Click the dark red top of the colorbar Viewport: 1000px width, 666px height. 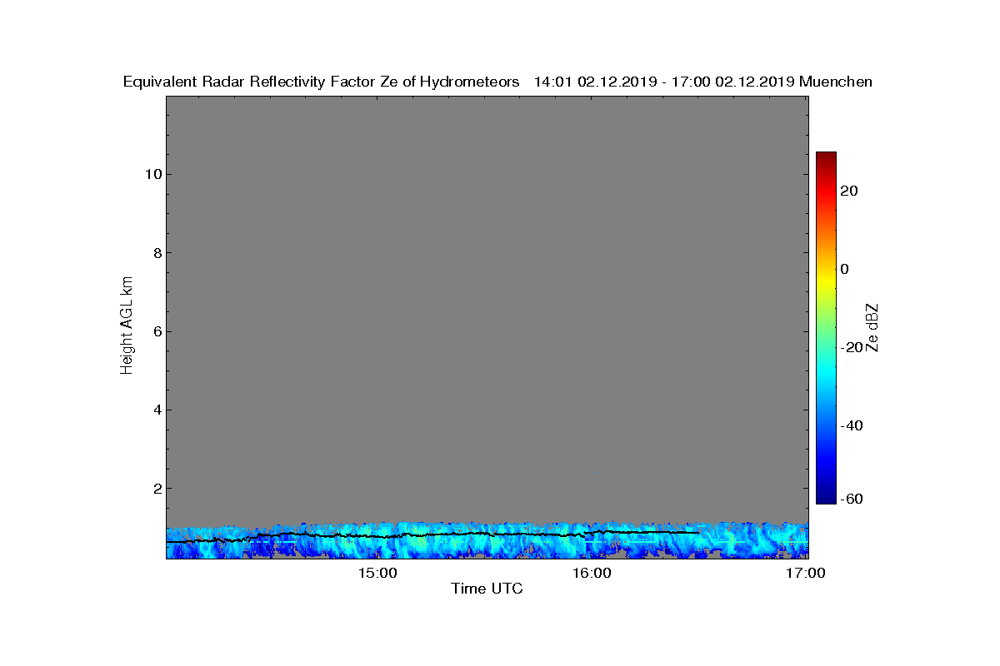tap(826, 157)
